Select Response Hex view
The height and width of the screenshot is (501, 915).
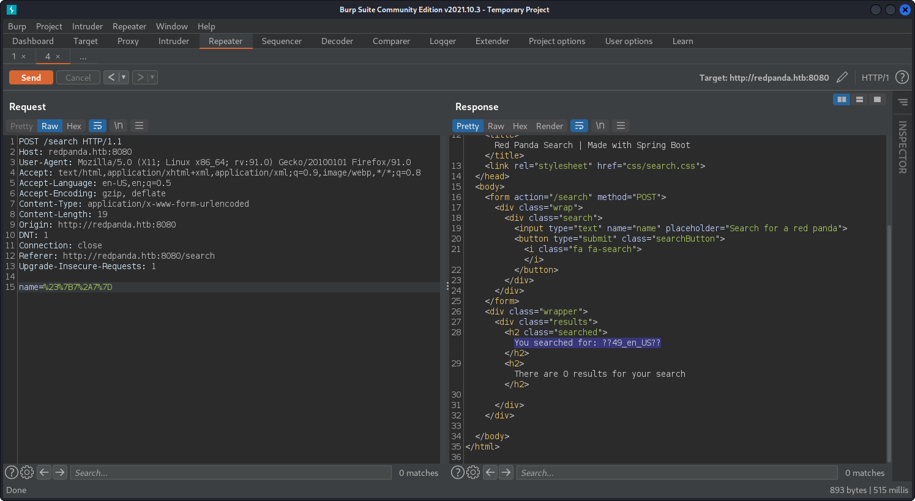[x=520, y=126]
